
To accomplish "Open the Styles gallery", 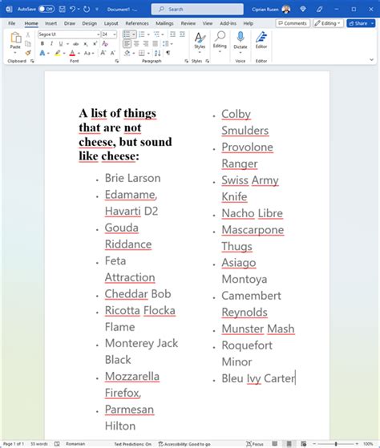I will (200, 42).
